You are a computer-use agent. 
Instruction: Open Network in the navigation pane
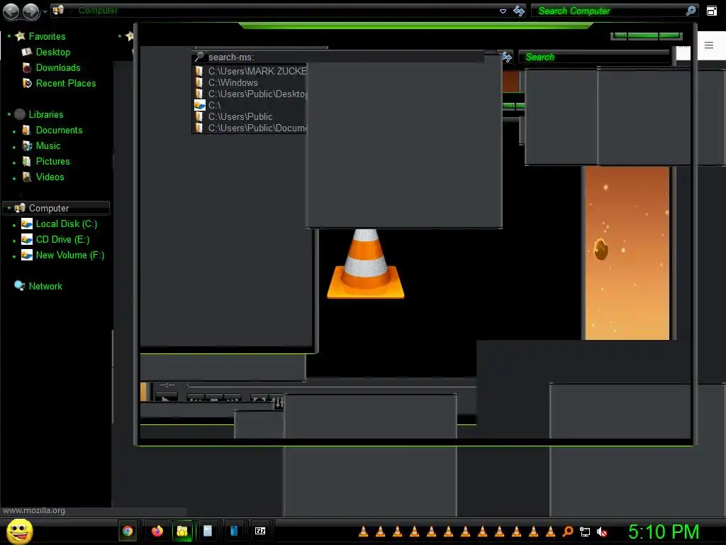click(x=45, y=287)
